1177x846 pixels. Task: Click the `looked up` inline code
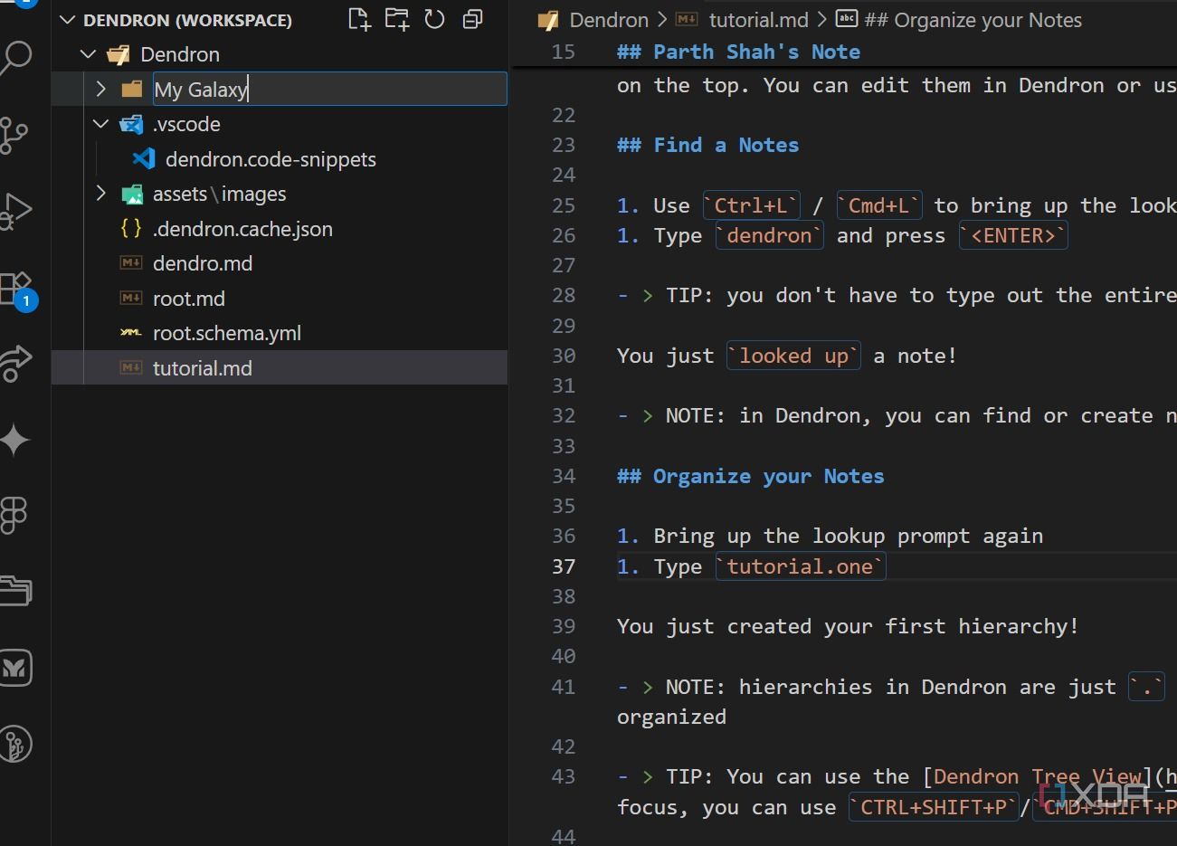pos(794,356)
